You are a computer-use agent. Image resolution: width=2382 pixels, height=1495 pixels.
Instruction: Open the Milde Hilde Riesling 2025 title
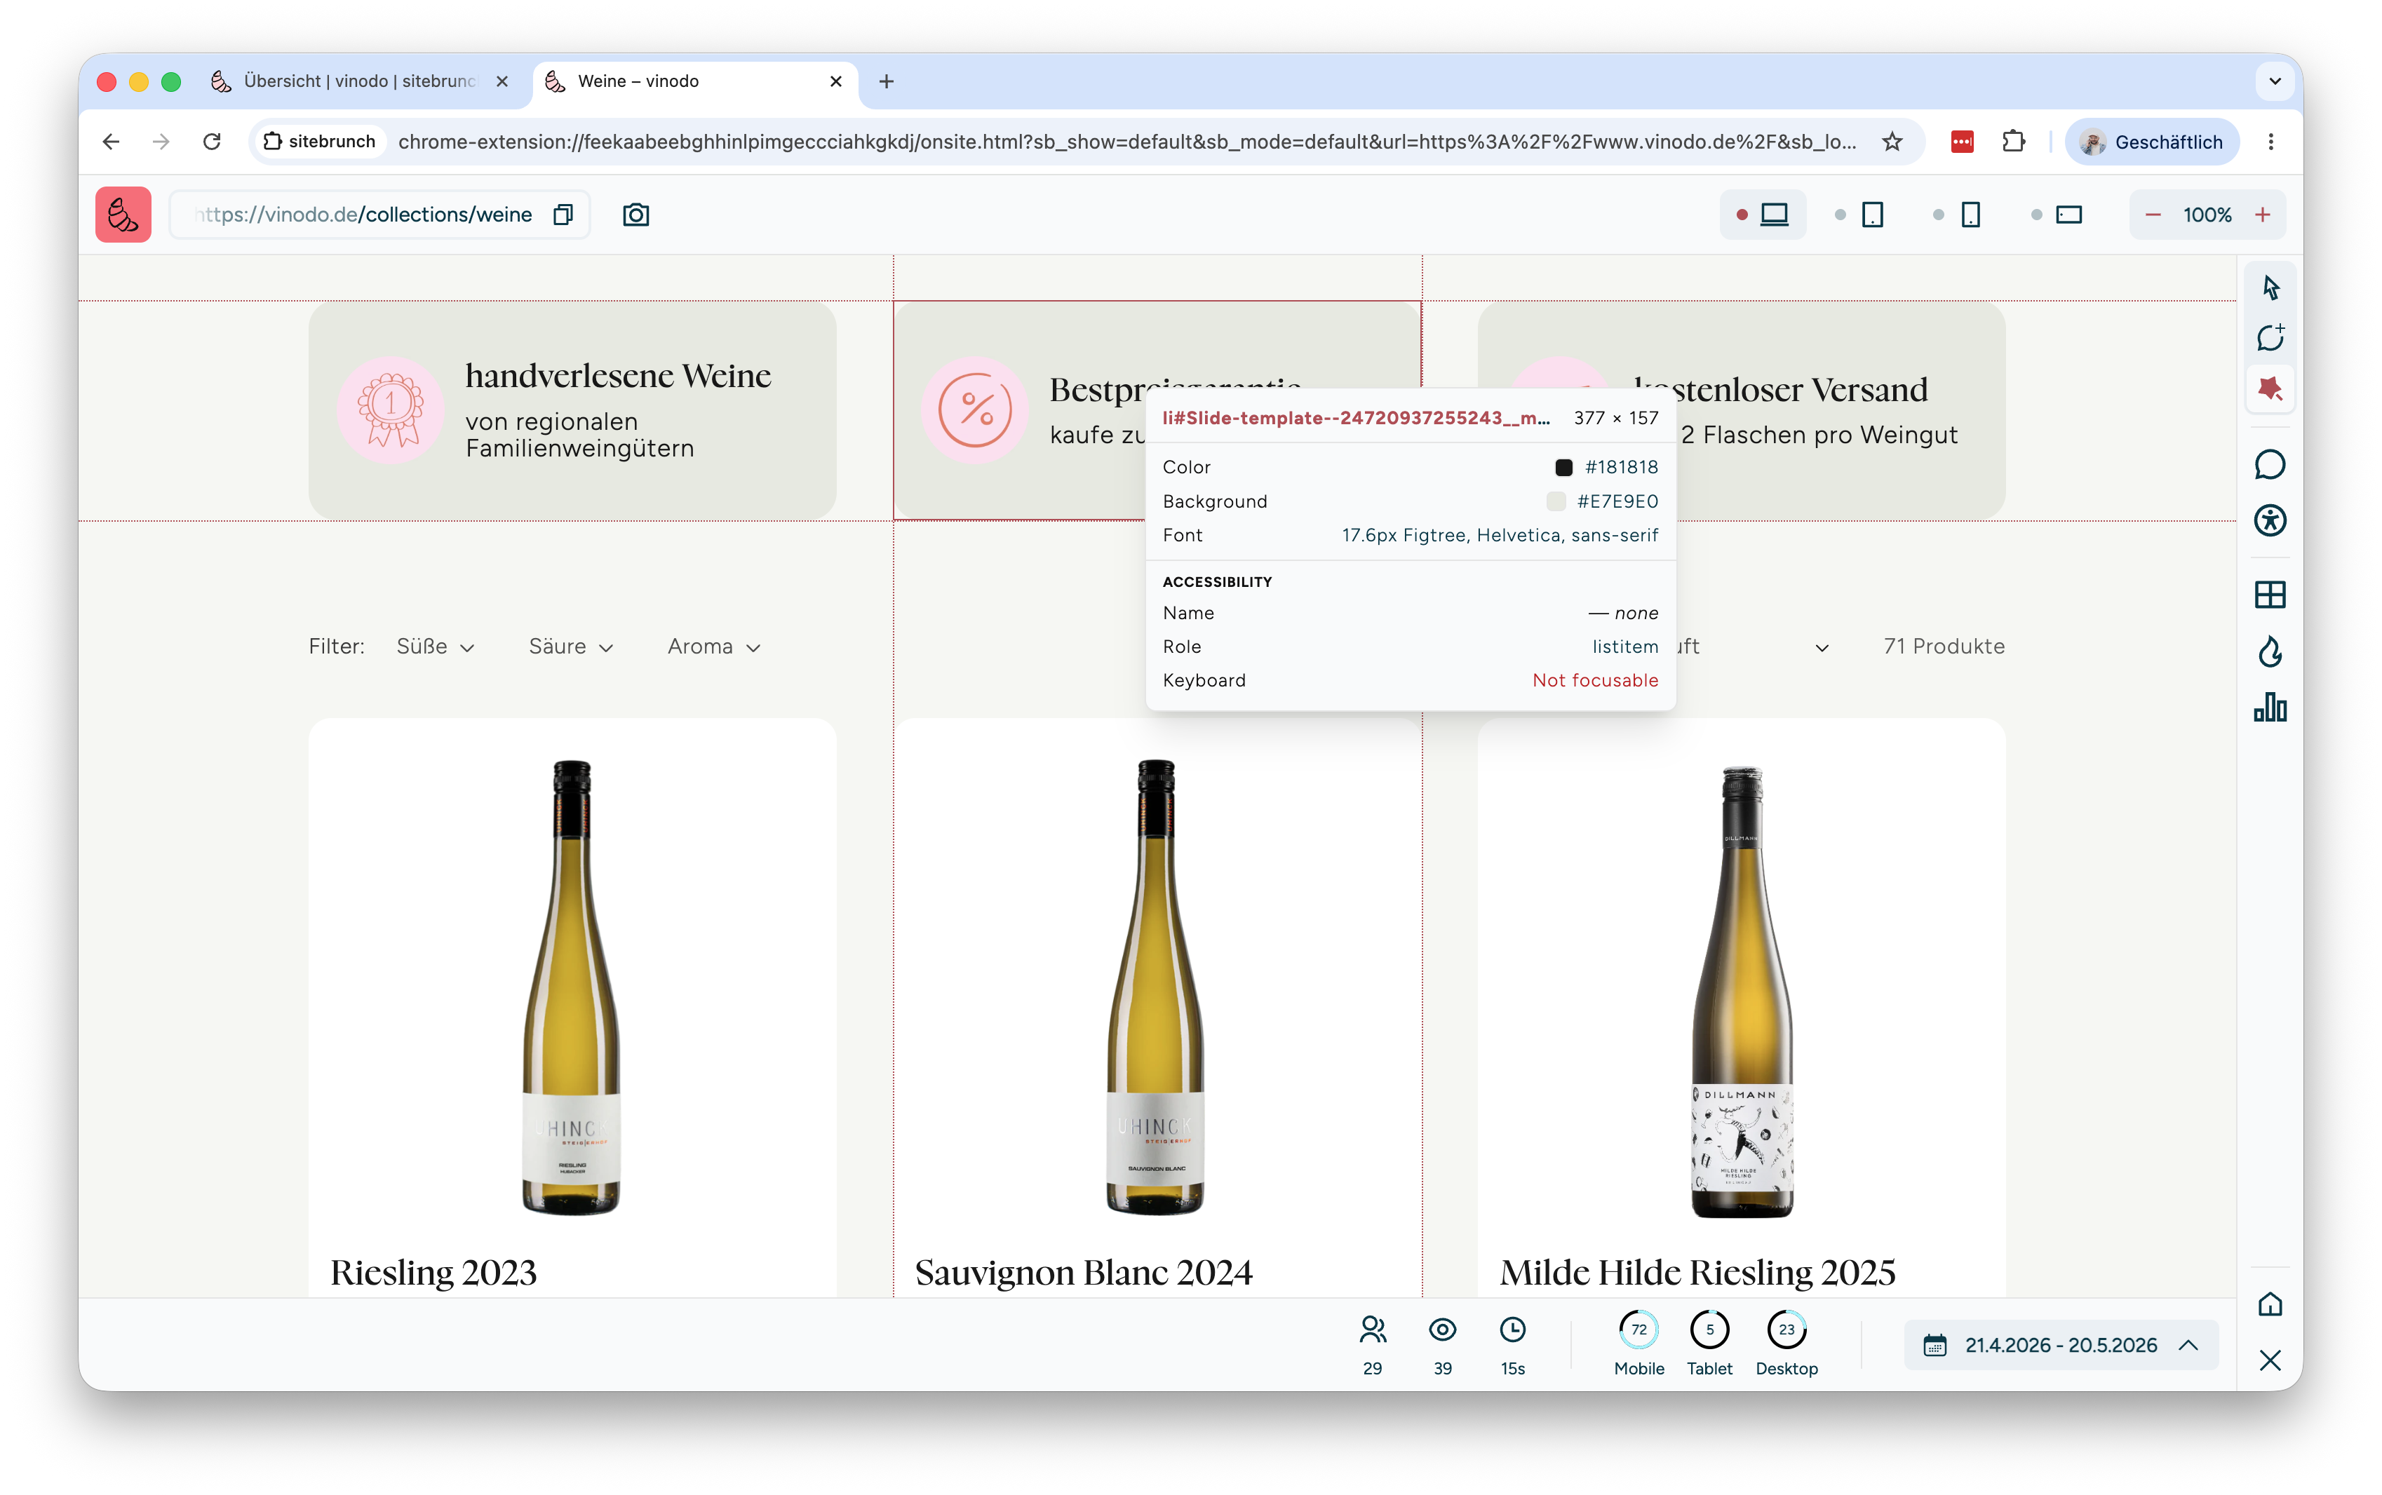point(1697,1273)
